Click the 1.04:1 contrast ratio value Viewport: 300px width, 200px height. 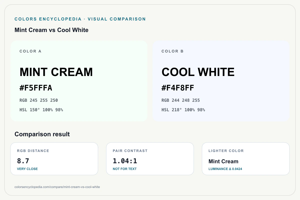pos(125,161)
